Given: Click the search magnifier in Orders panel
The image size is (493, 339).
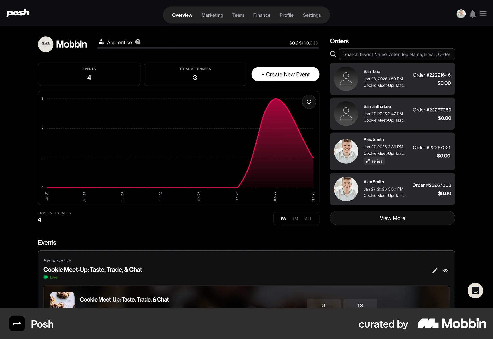Looking at the screenshot, I should point(333,54).
